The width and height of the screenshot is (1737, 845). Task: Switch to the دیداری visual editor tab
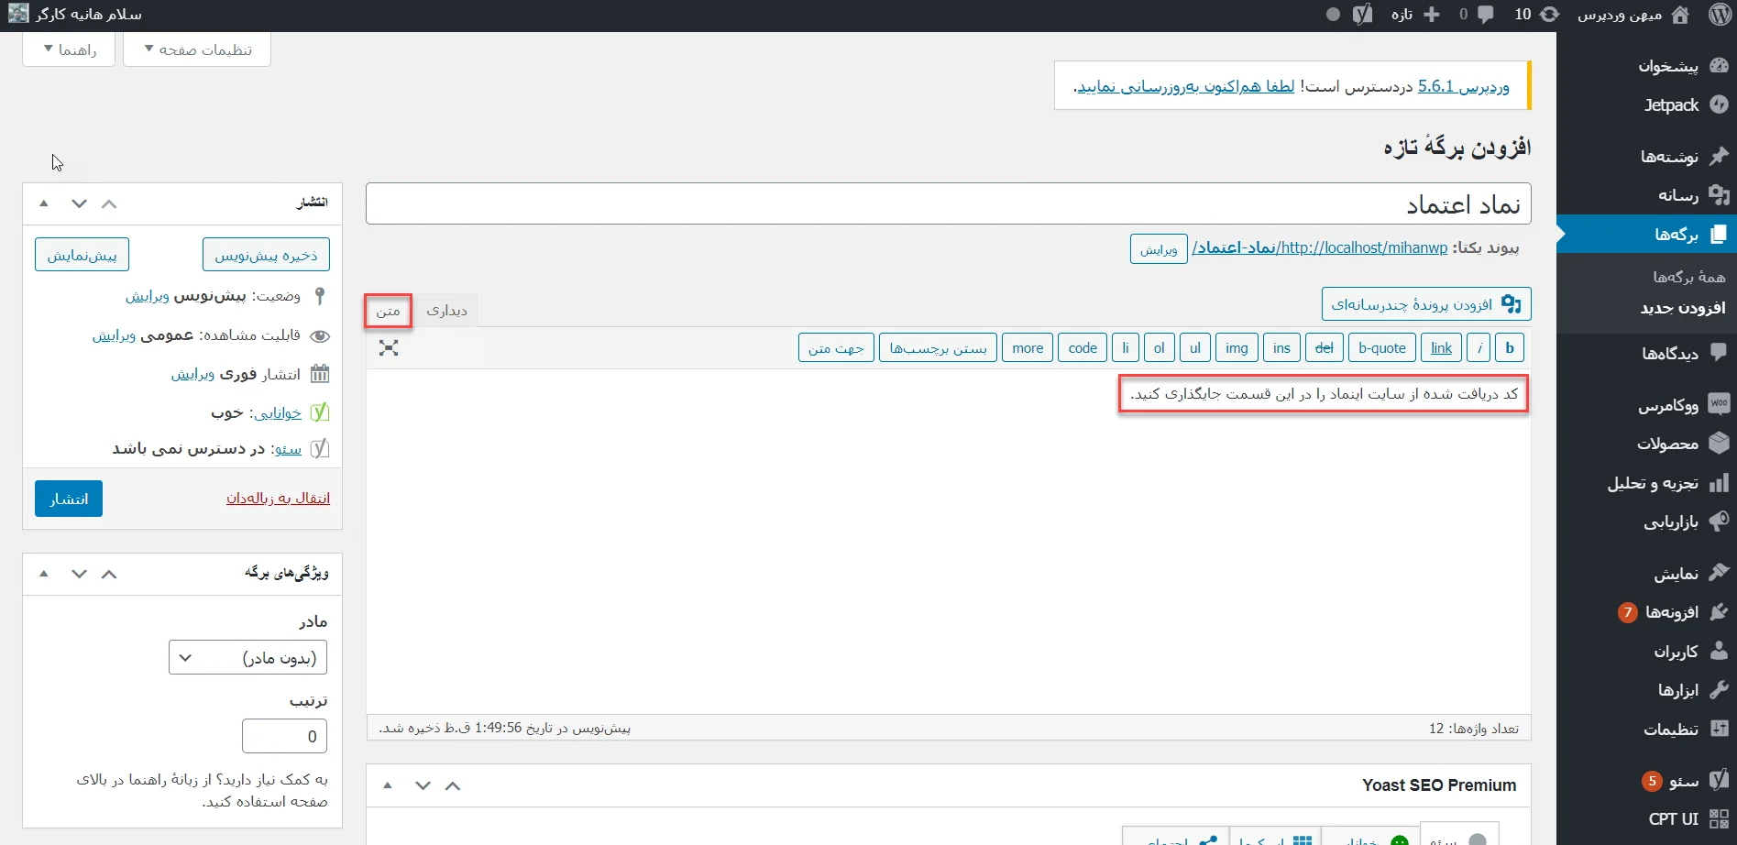pyautogui.click(x=446, y=311)
